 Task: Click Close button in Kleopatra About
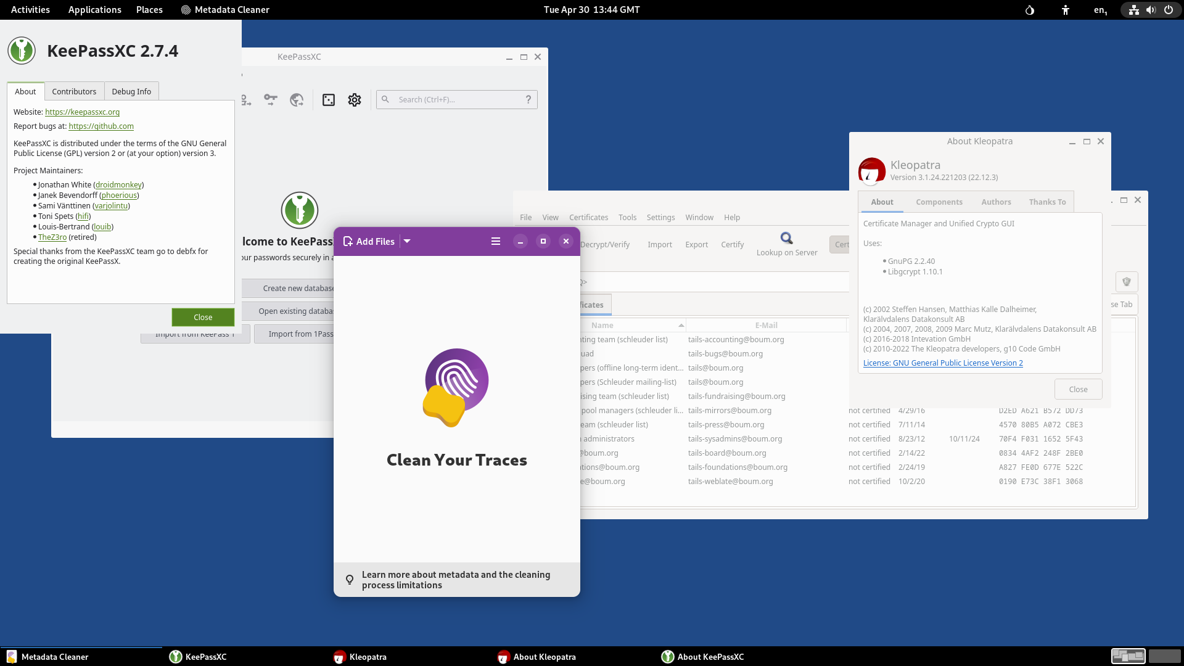pyautogui.click(x=1079, y=388)
